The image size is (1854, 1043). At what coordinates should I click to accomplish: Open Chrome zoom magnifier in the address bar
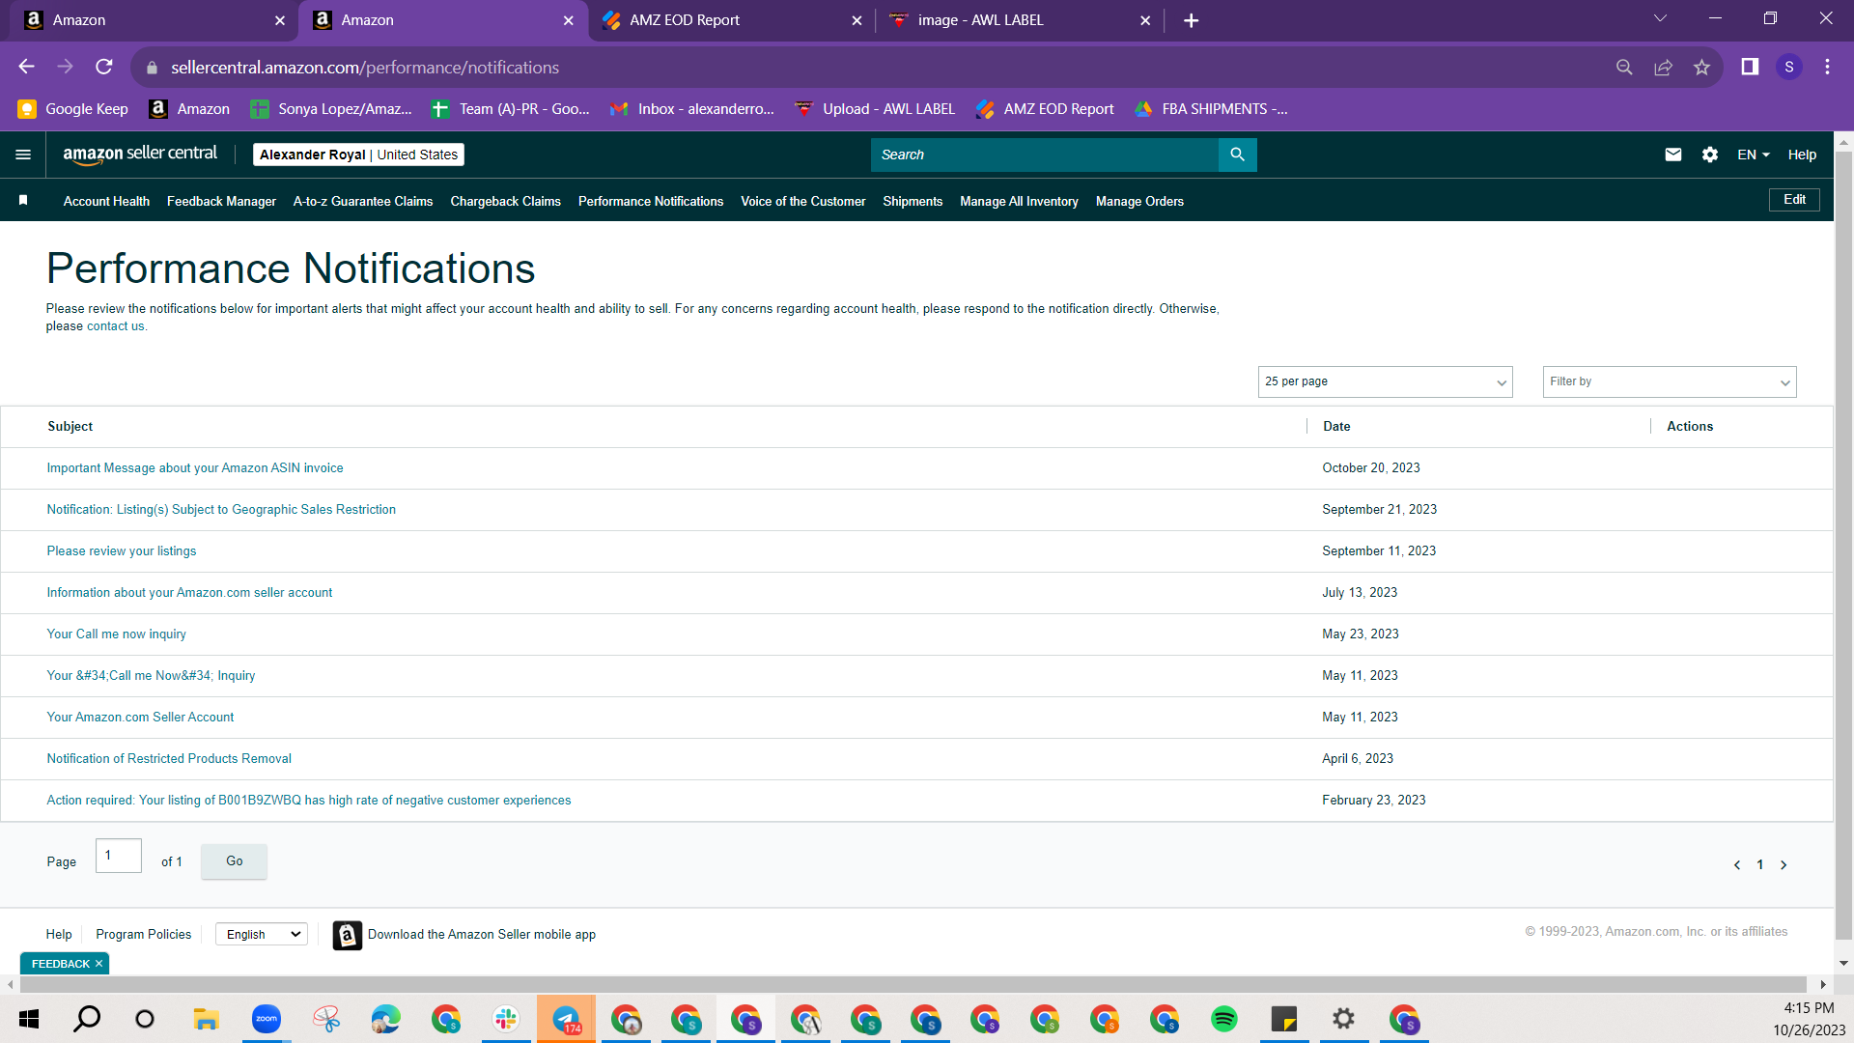(x=1624, y=67)
